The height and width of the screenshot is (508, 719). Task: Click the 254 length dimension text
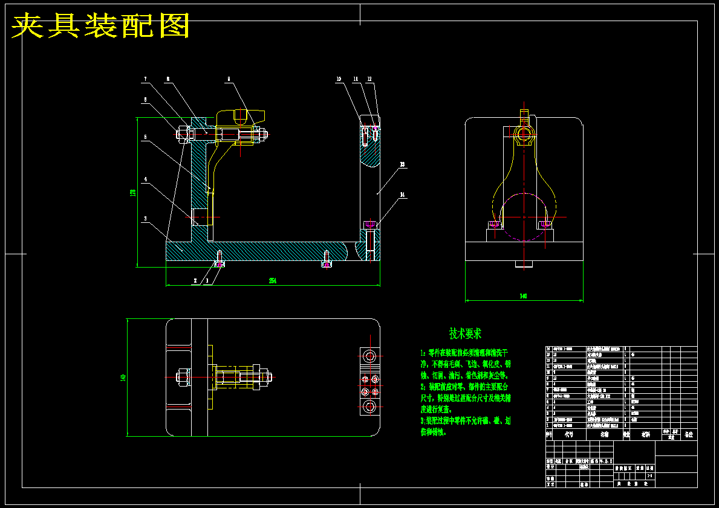tap(273, 281)
